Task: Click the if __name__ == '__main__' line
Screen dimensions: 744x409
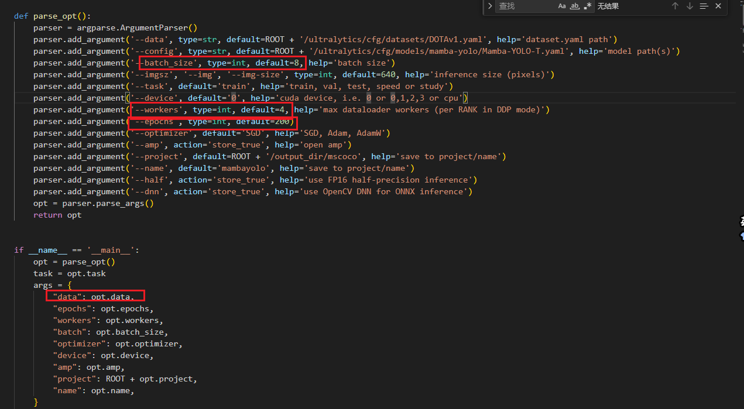Action: pyautogui.click(x=77, y=250)
